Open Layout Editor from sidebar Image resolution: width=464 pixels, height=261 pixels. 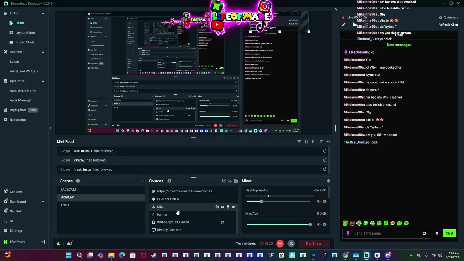point(25,33)
